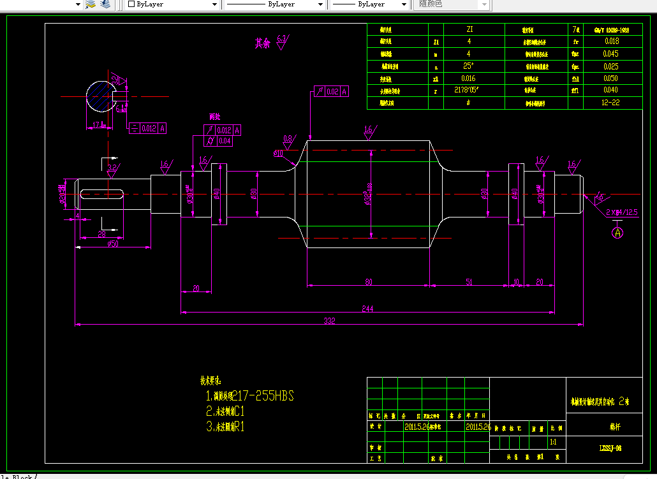The height and width of the screenshot is (479, 657).
Task: Select the 332 overall length dimension
Action: (x=329, y=321)
